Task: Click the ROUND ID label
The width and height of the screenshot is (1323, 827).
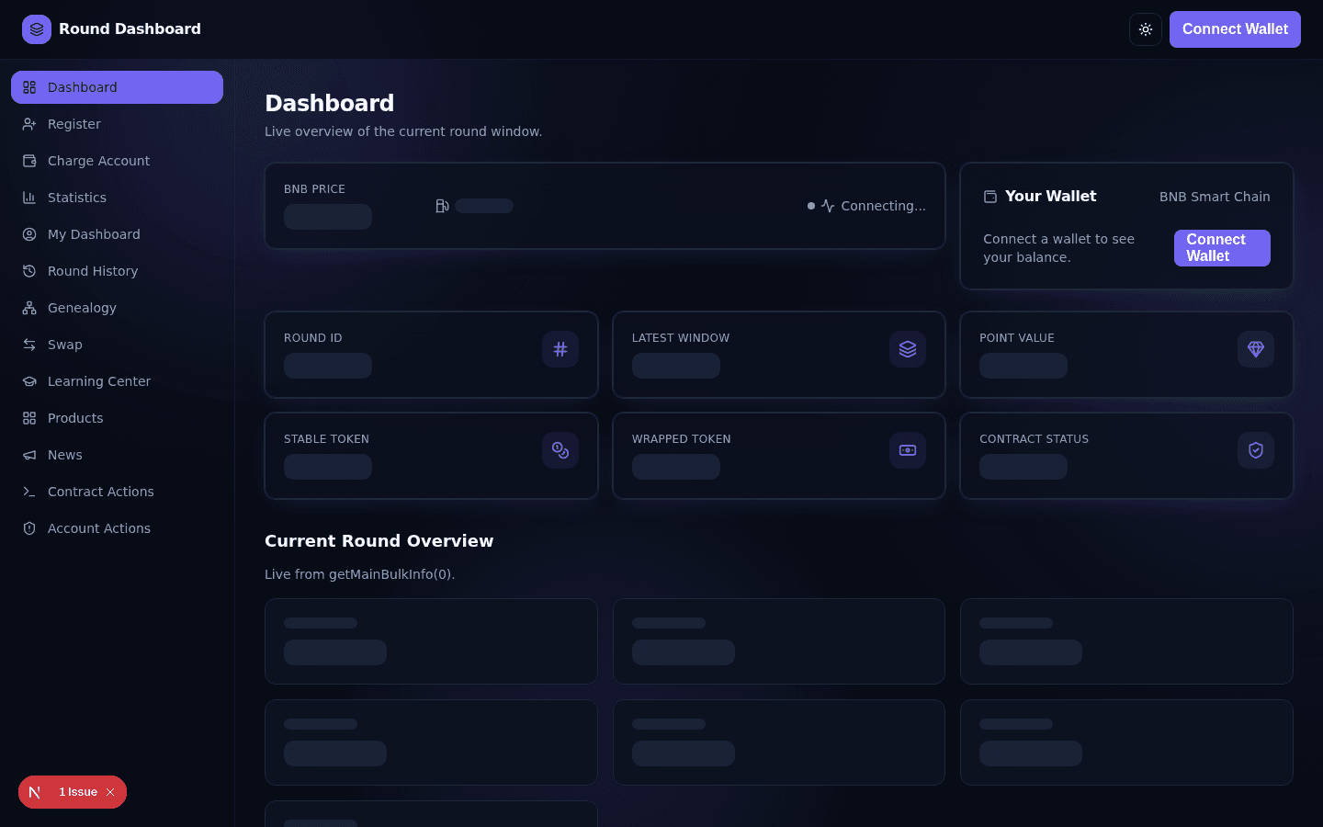Action: coord(313,338)
